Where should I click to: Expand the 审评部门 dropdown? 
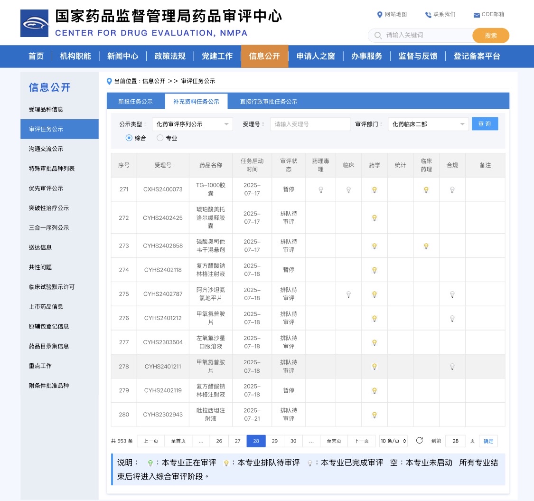coord(428,124)
